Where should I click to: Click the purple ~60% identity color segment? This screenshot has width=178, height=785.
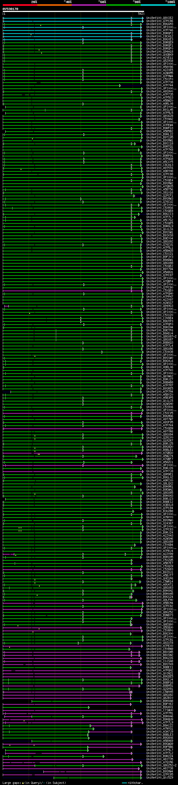[x=89, y=5]
